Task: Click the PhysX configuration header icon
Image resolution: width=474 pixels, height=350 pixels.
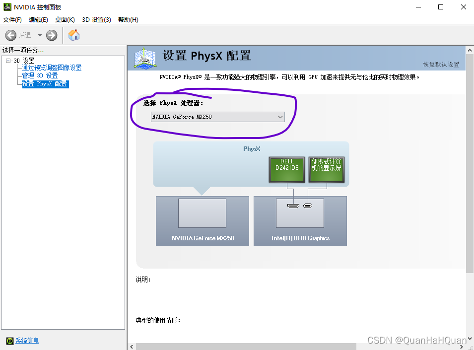Action: click(145, 58)
